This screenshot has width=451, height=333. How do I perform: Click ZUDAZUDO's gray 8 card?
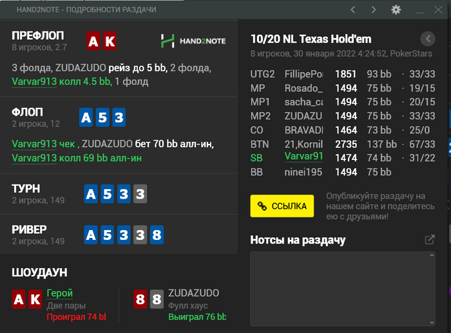157,299
